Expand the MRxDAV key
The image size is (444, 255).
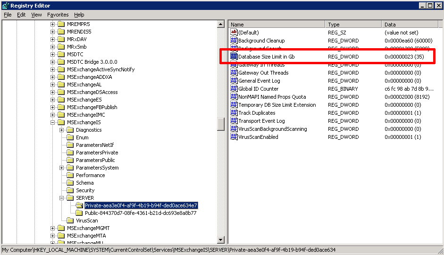click(x=52, y=39)
